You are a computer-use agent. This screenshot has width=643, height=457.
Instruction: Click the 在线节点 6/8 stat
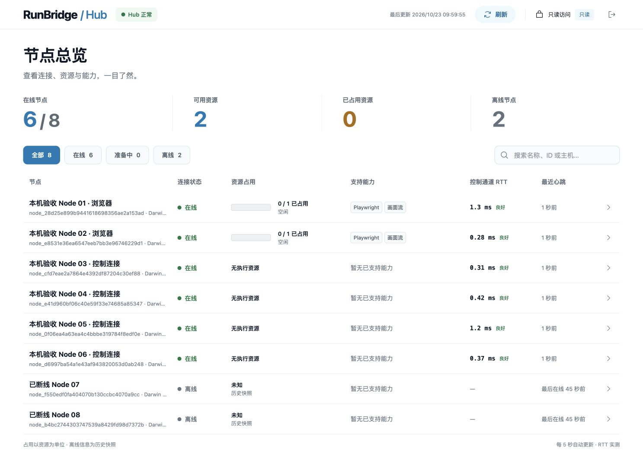click(x=42, y=114)
